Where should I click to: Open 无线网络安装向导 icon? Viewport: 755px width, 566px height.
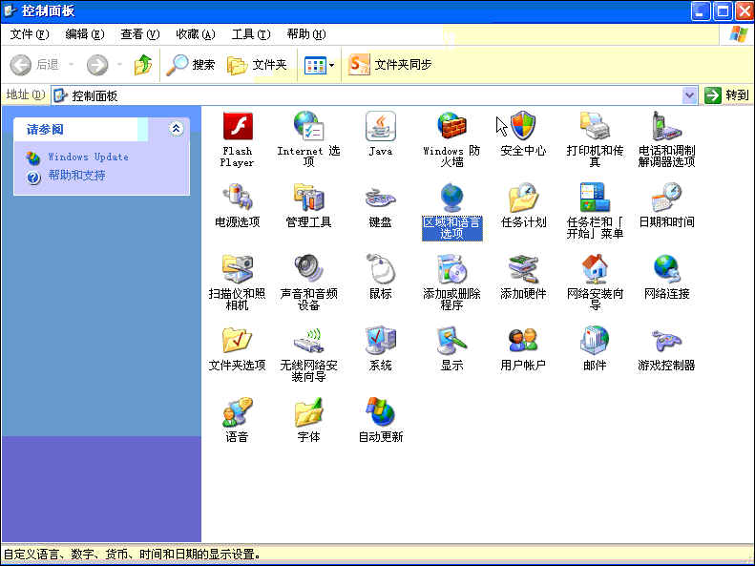(308, 341)
